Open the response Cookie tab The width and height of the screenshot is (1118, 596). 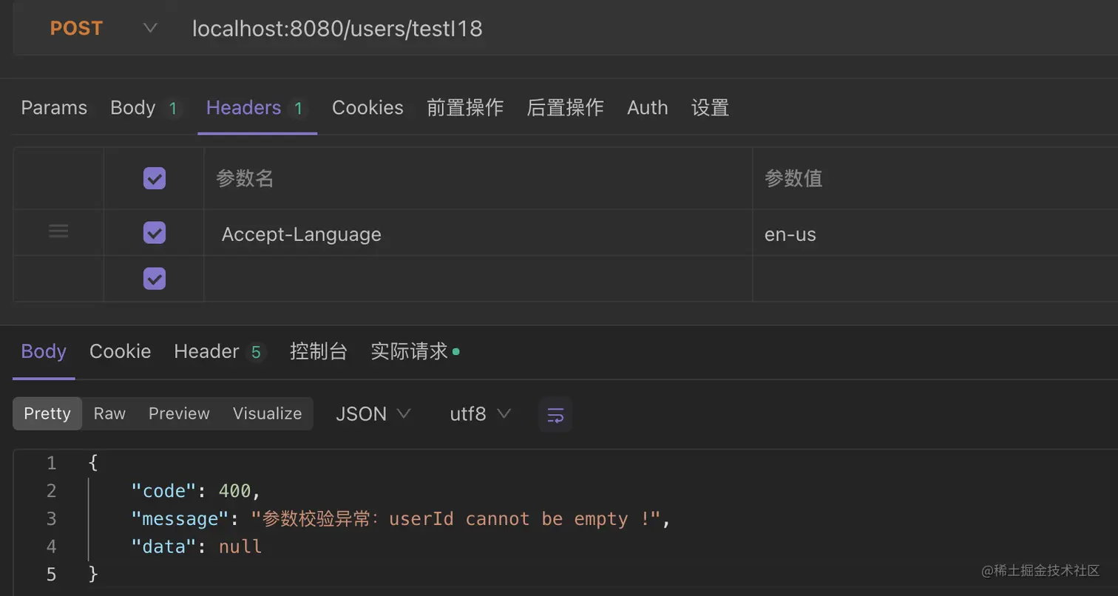coord(120,351)
